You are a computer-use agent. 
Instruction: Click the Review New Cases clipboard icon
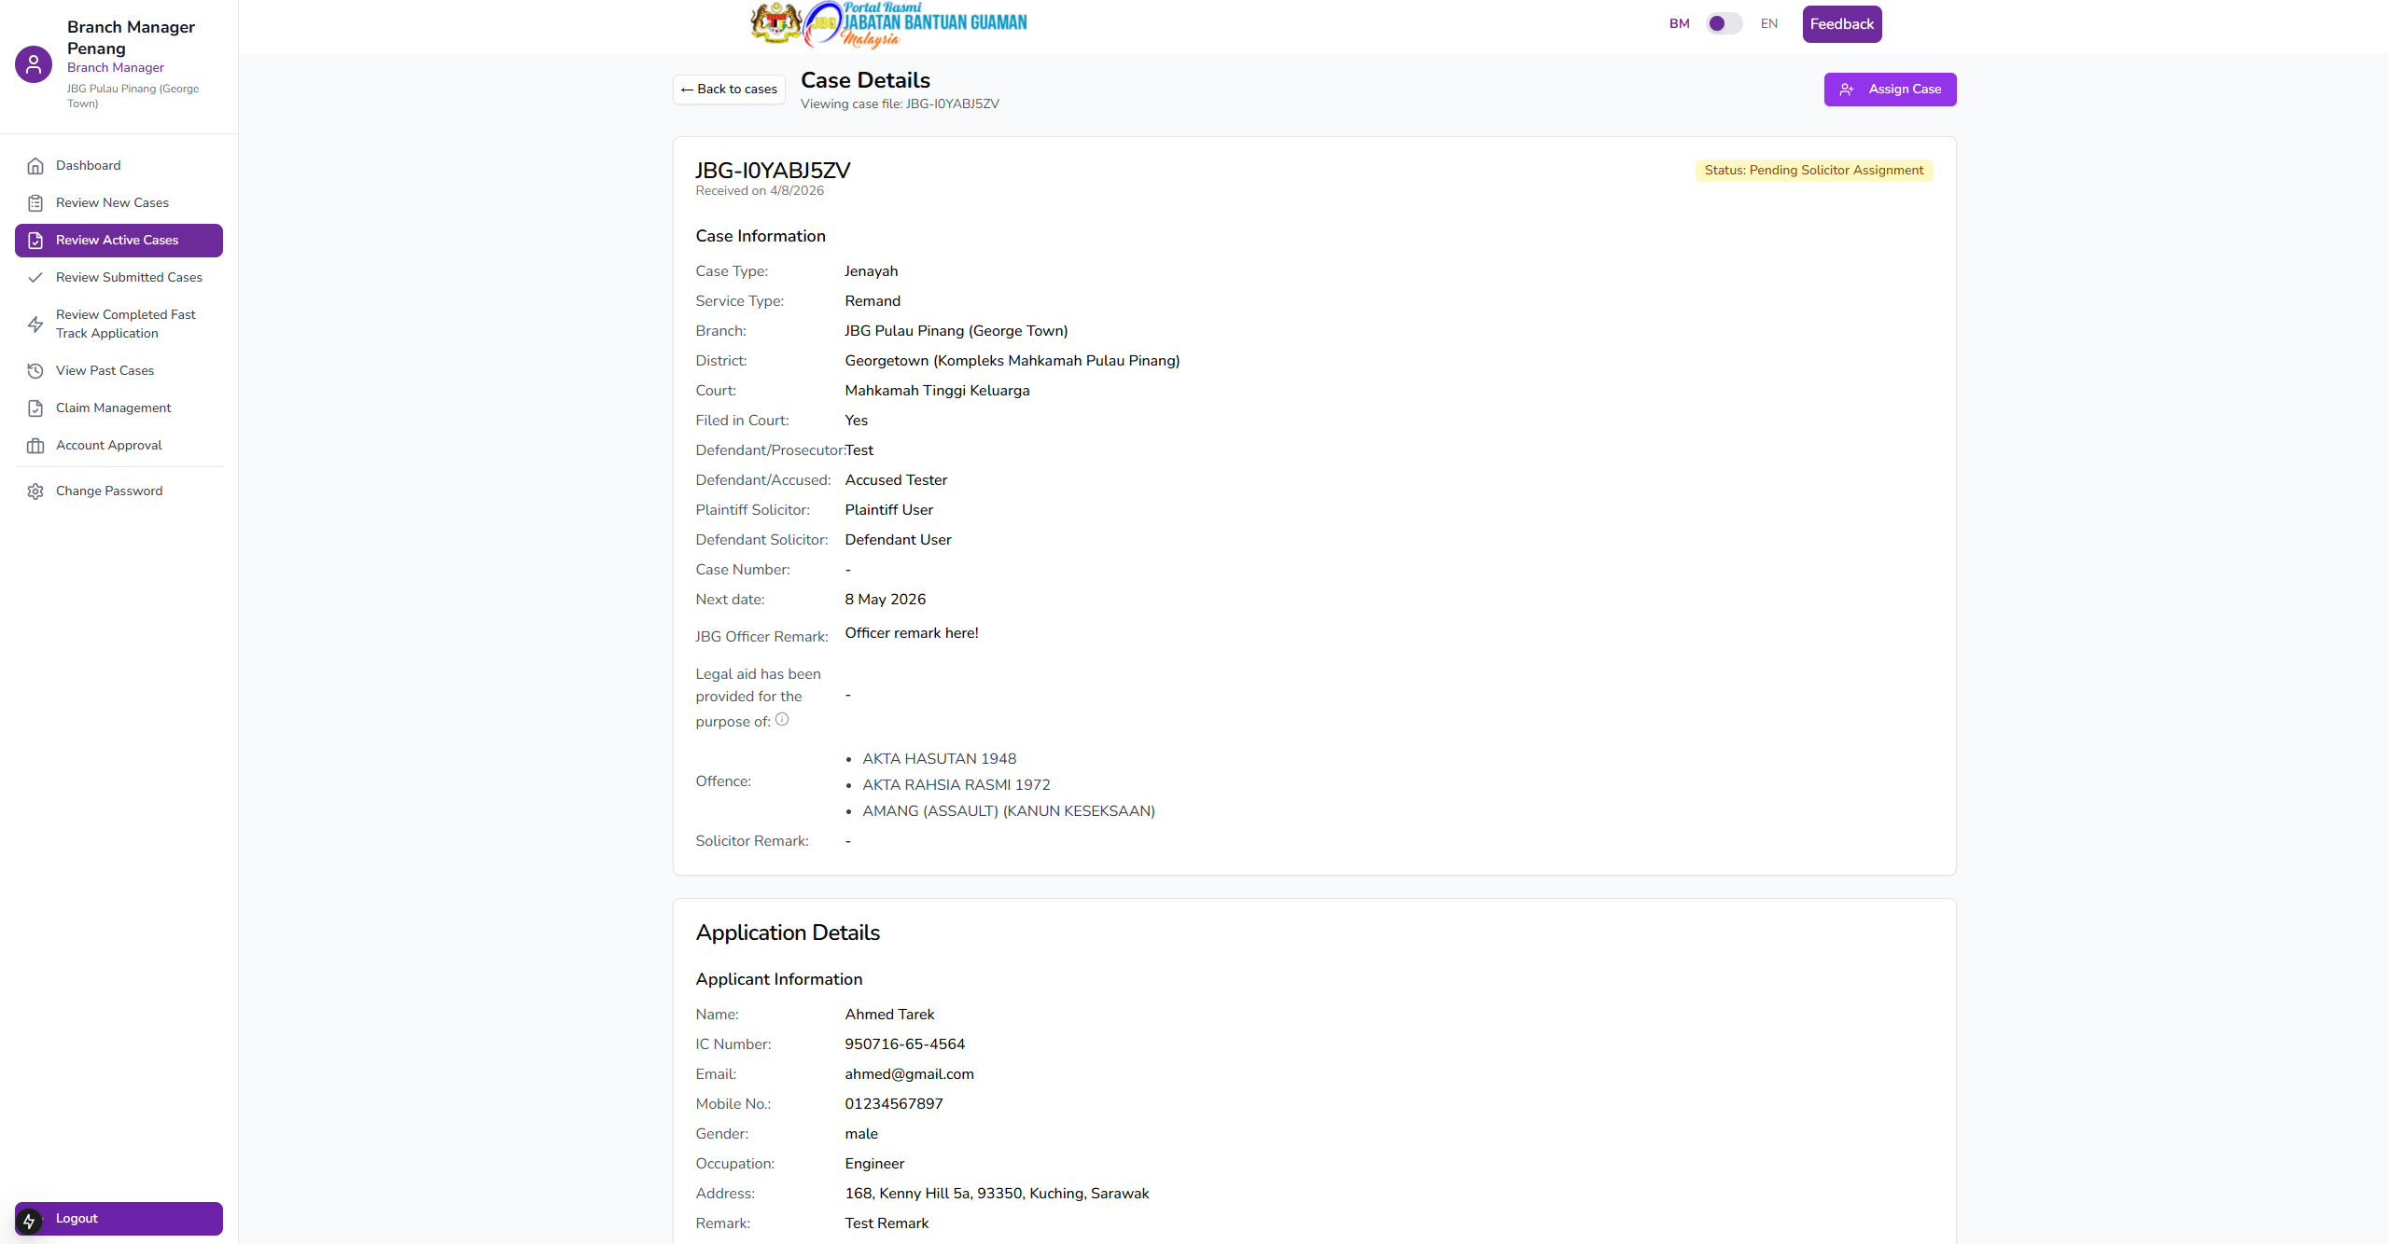click(35, 203)
